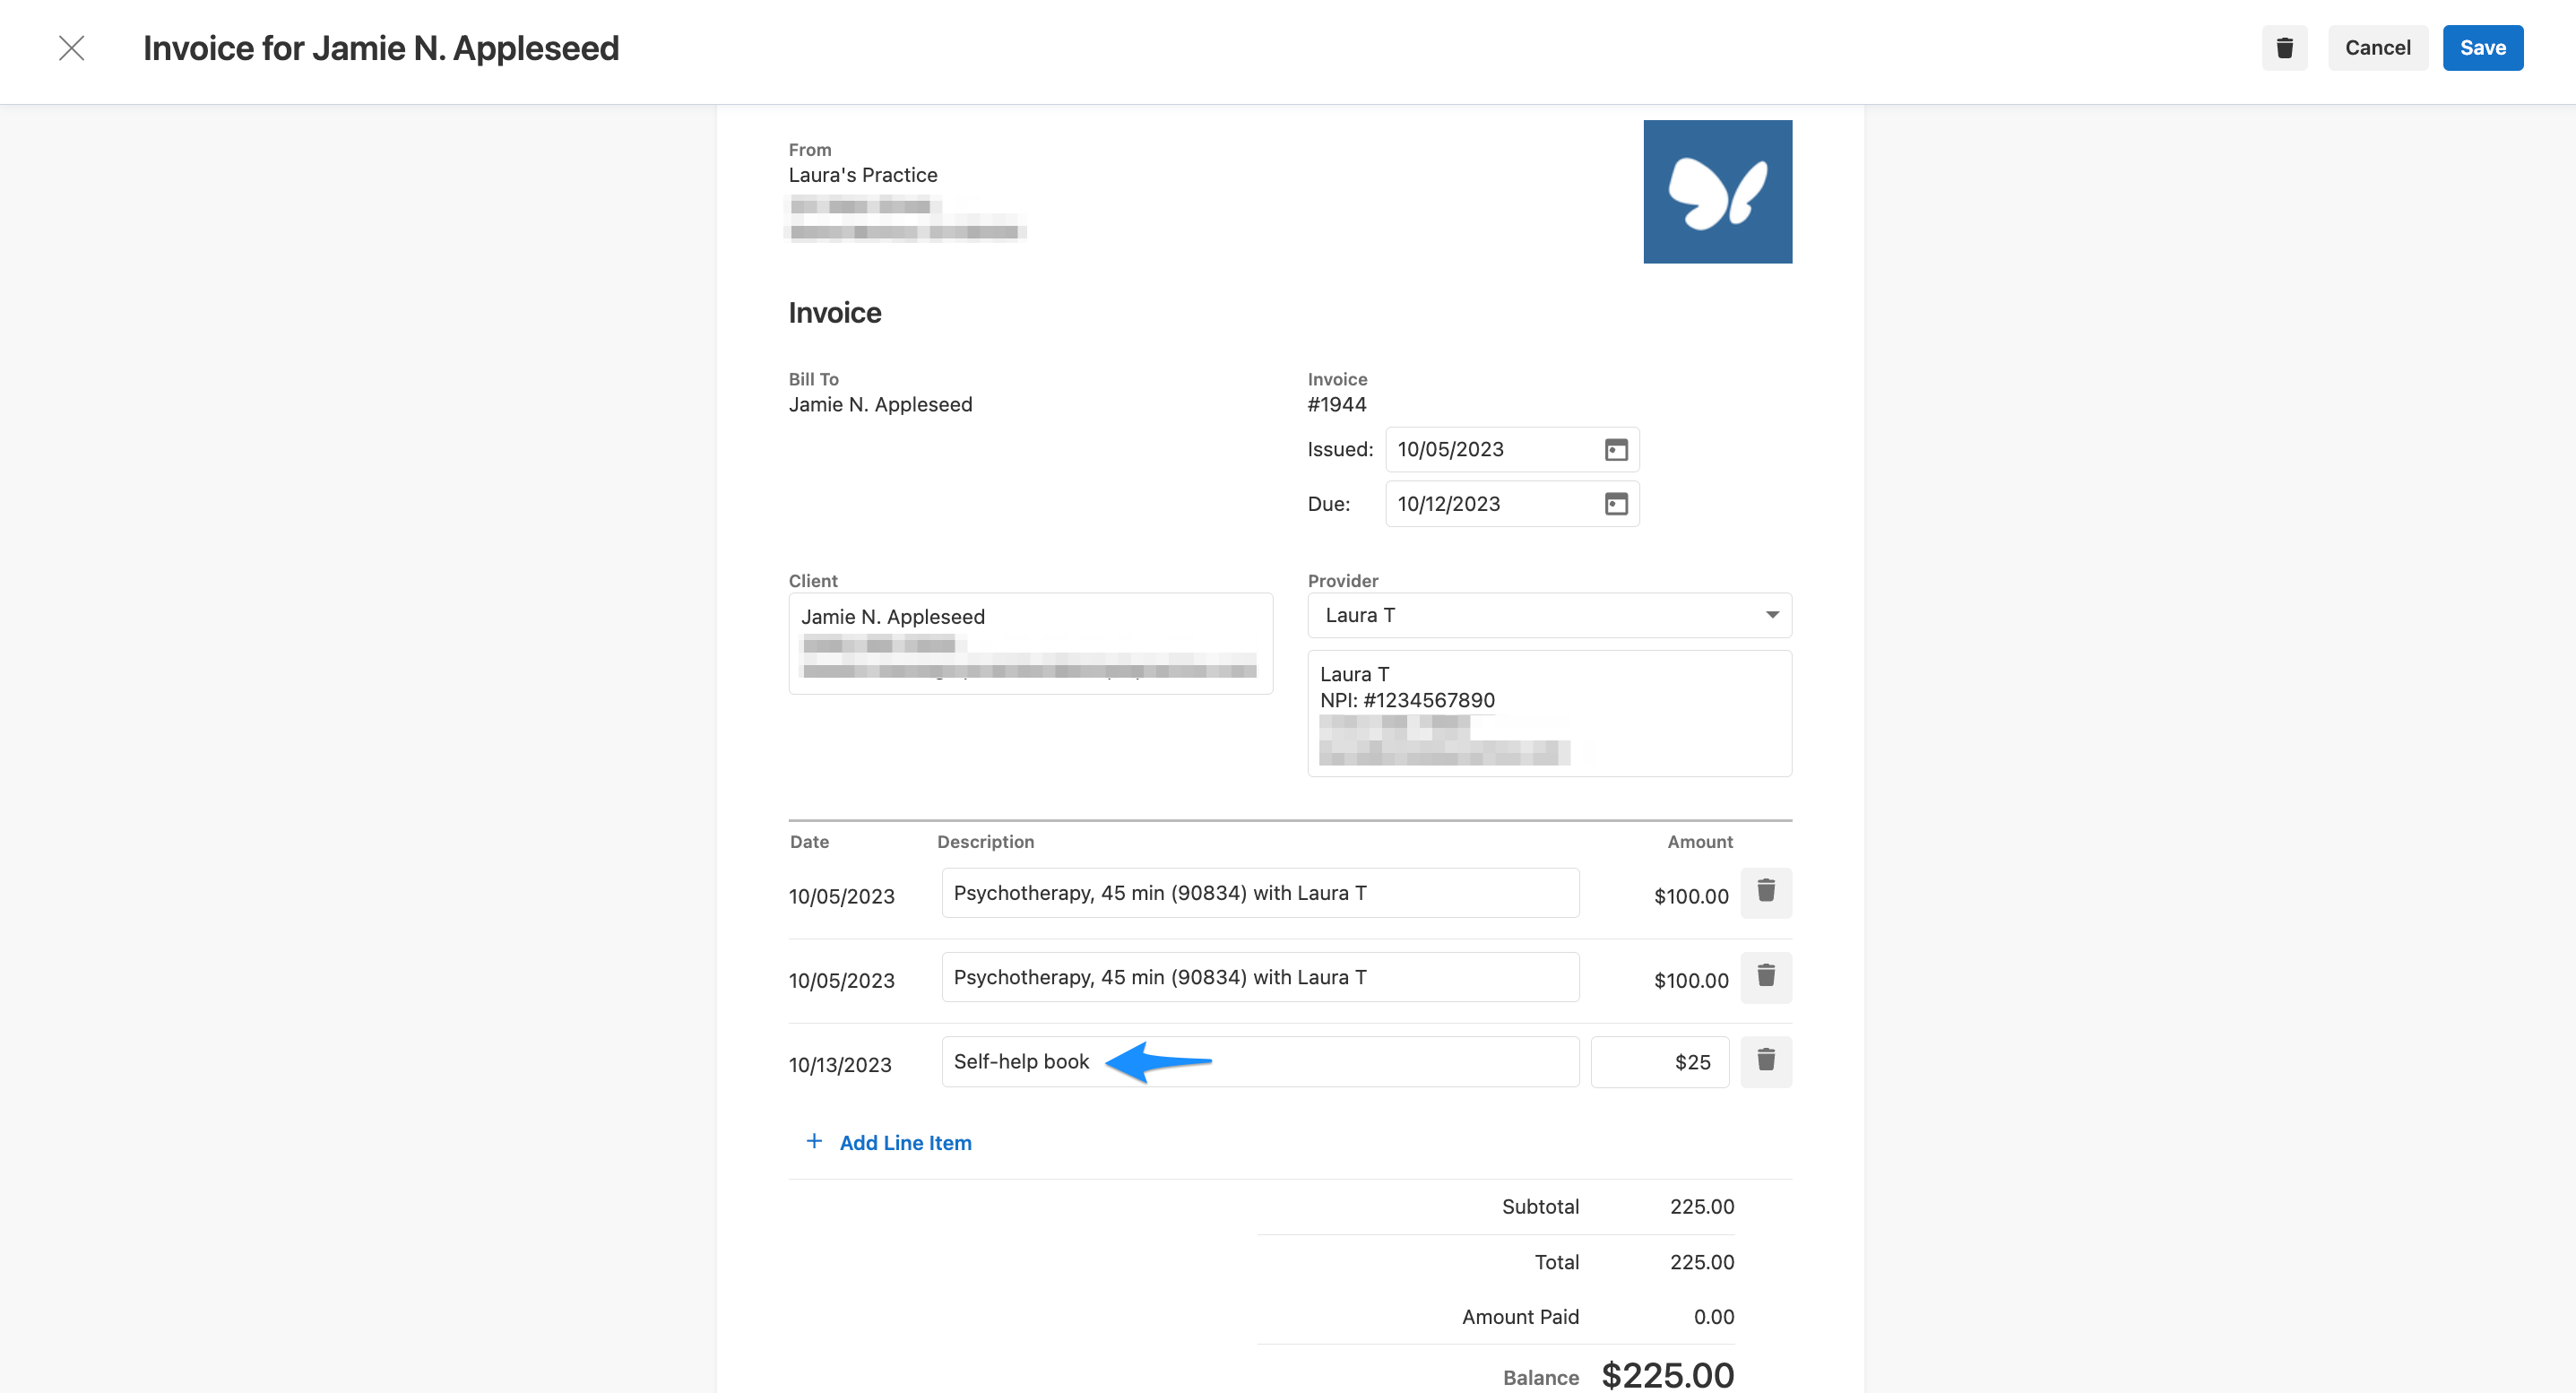
Task: Open the Due date calendar picker
Action: (x=1617, y=503)
